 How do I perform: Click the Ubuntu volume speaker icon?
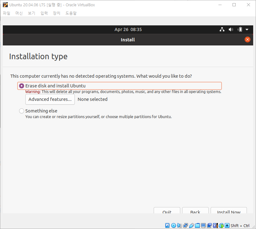coord(231,29)
